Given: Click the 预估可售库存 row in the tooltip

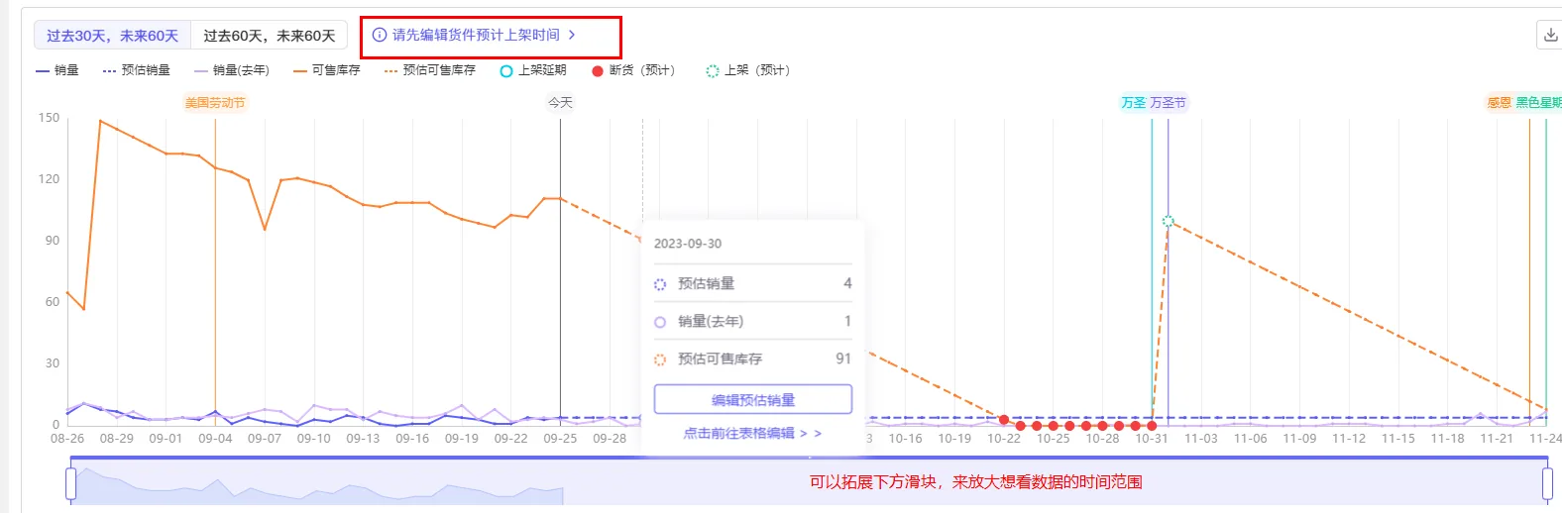Looking at the screenshot, I should tap(753, 359).
